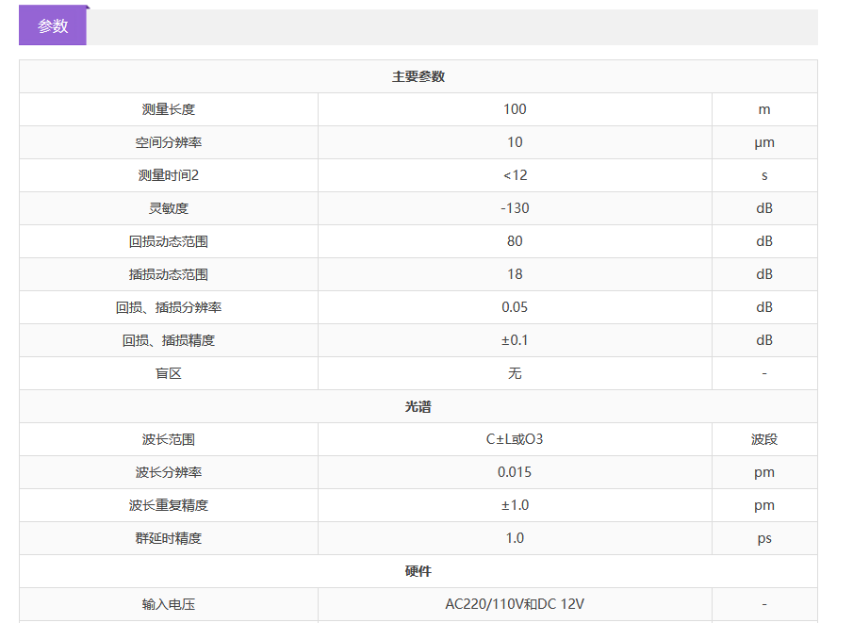The height and width of the screenshot is (623, 853).
Task: Click the 光谱 section header
Action: click(418, 406)
